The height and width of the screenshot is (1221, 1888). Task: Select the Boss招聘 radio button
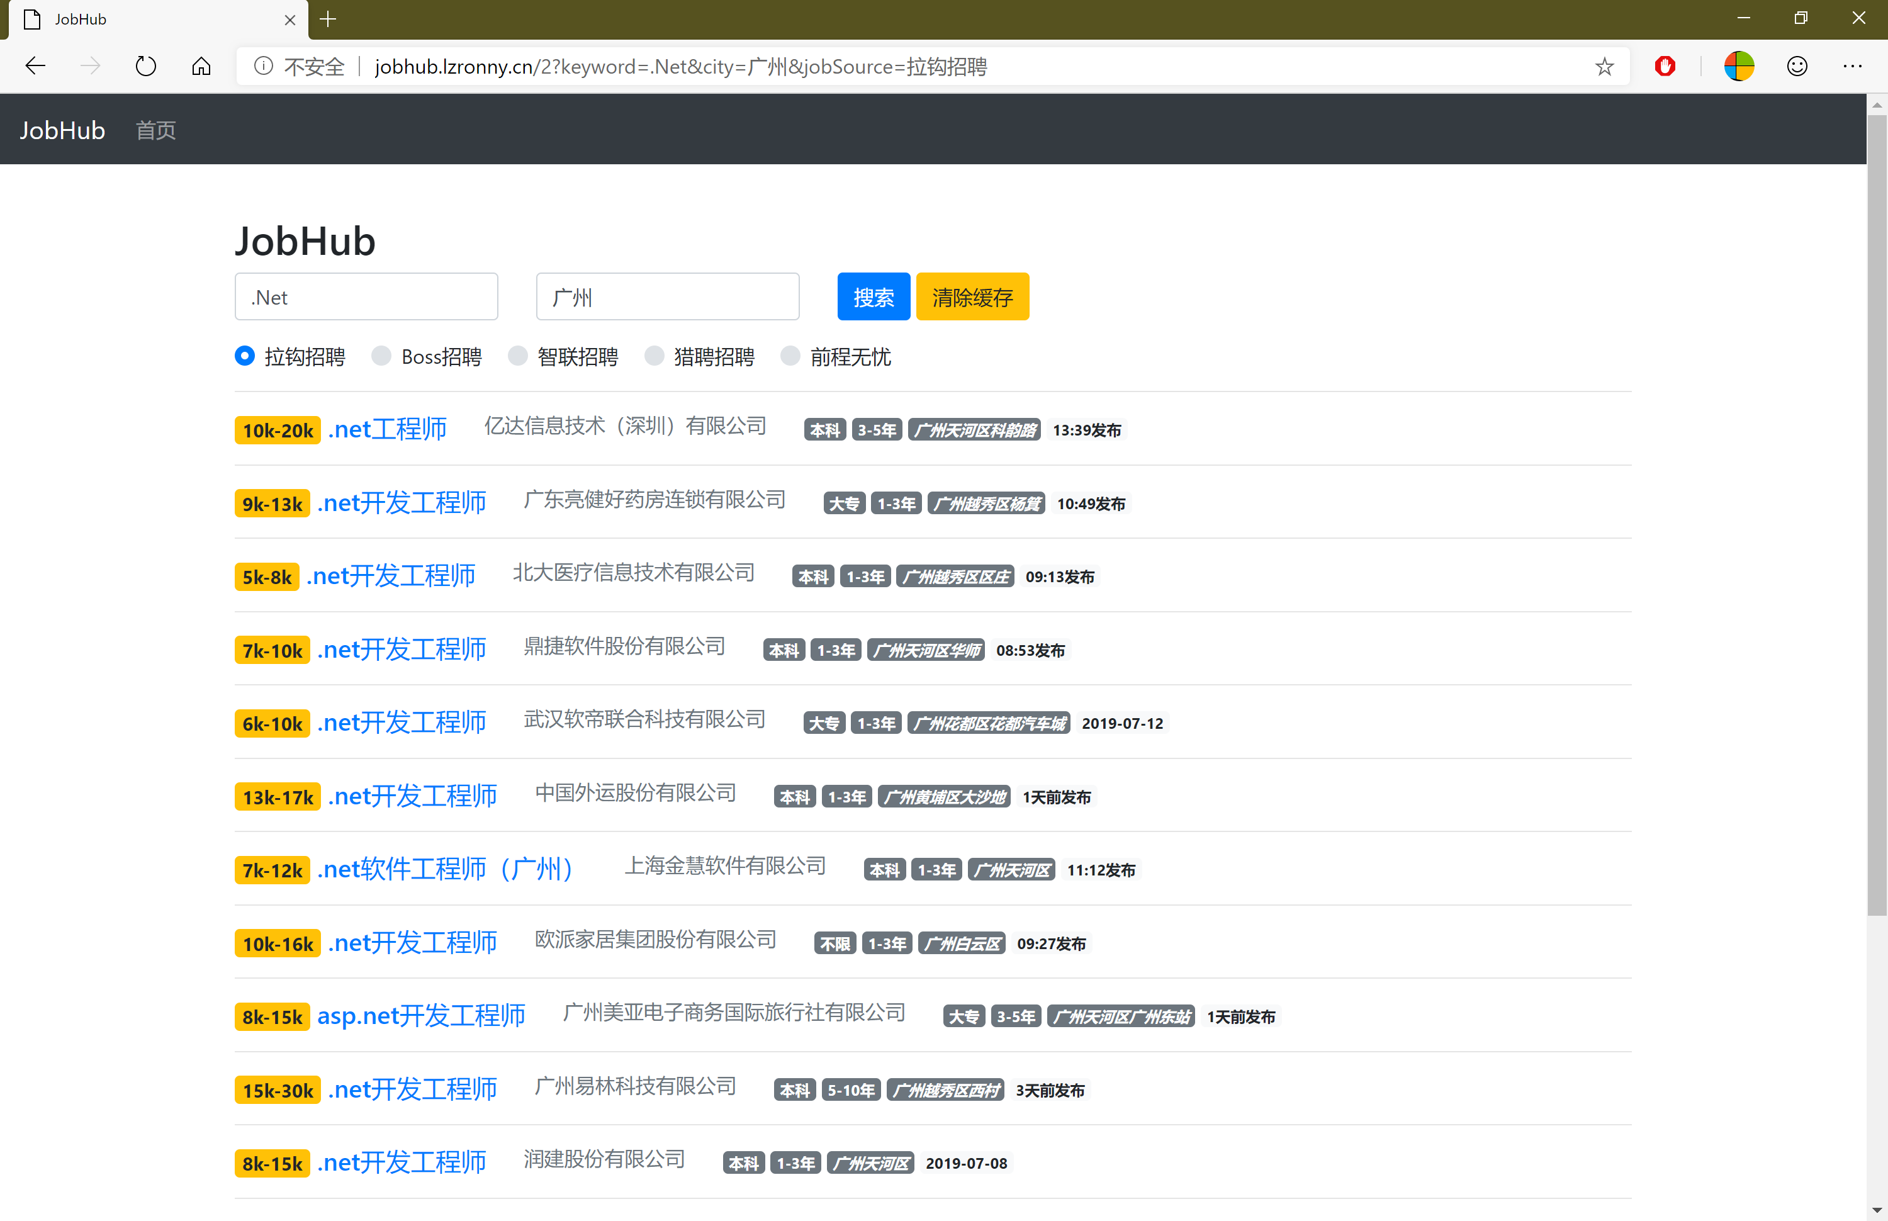382,356
